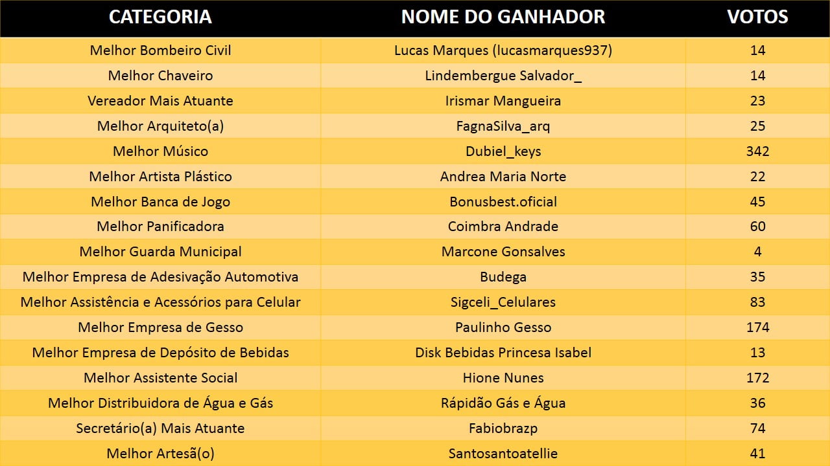Click the Bonusbest.oficial winner cell
Viewport: 830px width, 466px height.
(503, 202)
